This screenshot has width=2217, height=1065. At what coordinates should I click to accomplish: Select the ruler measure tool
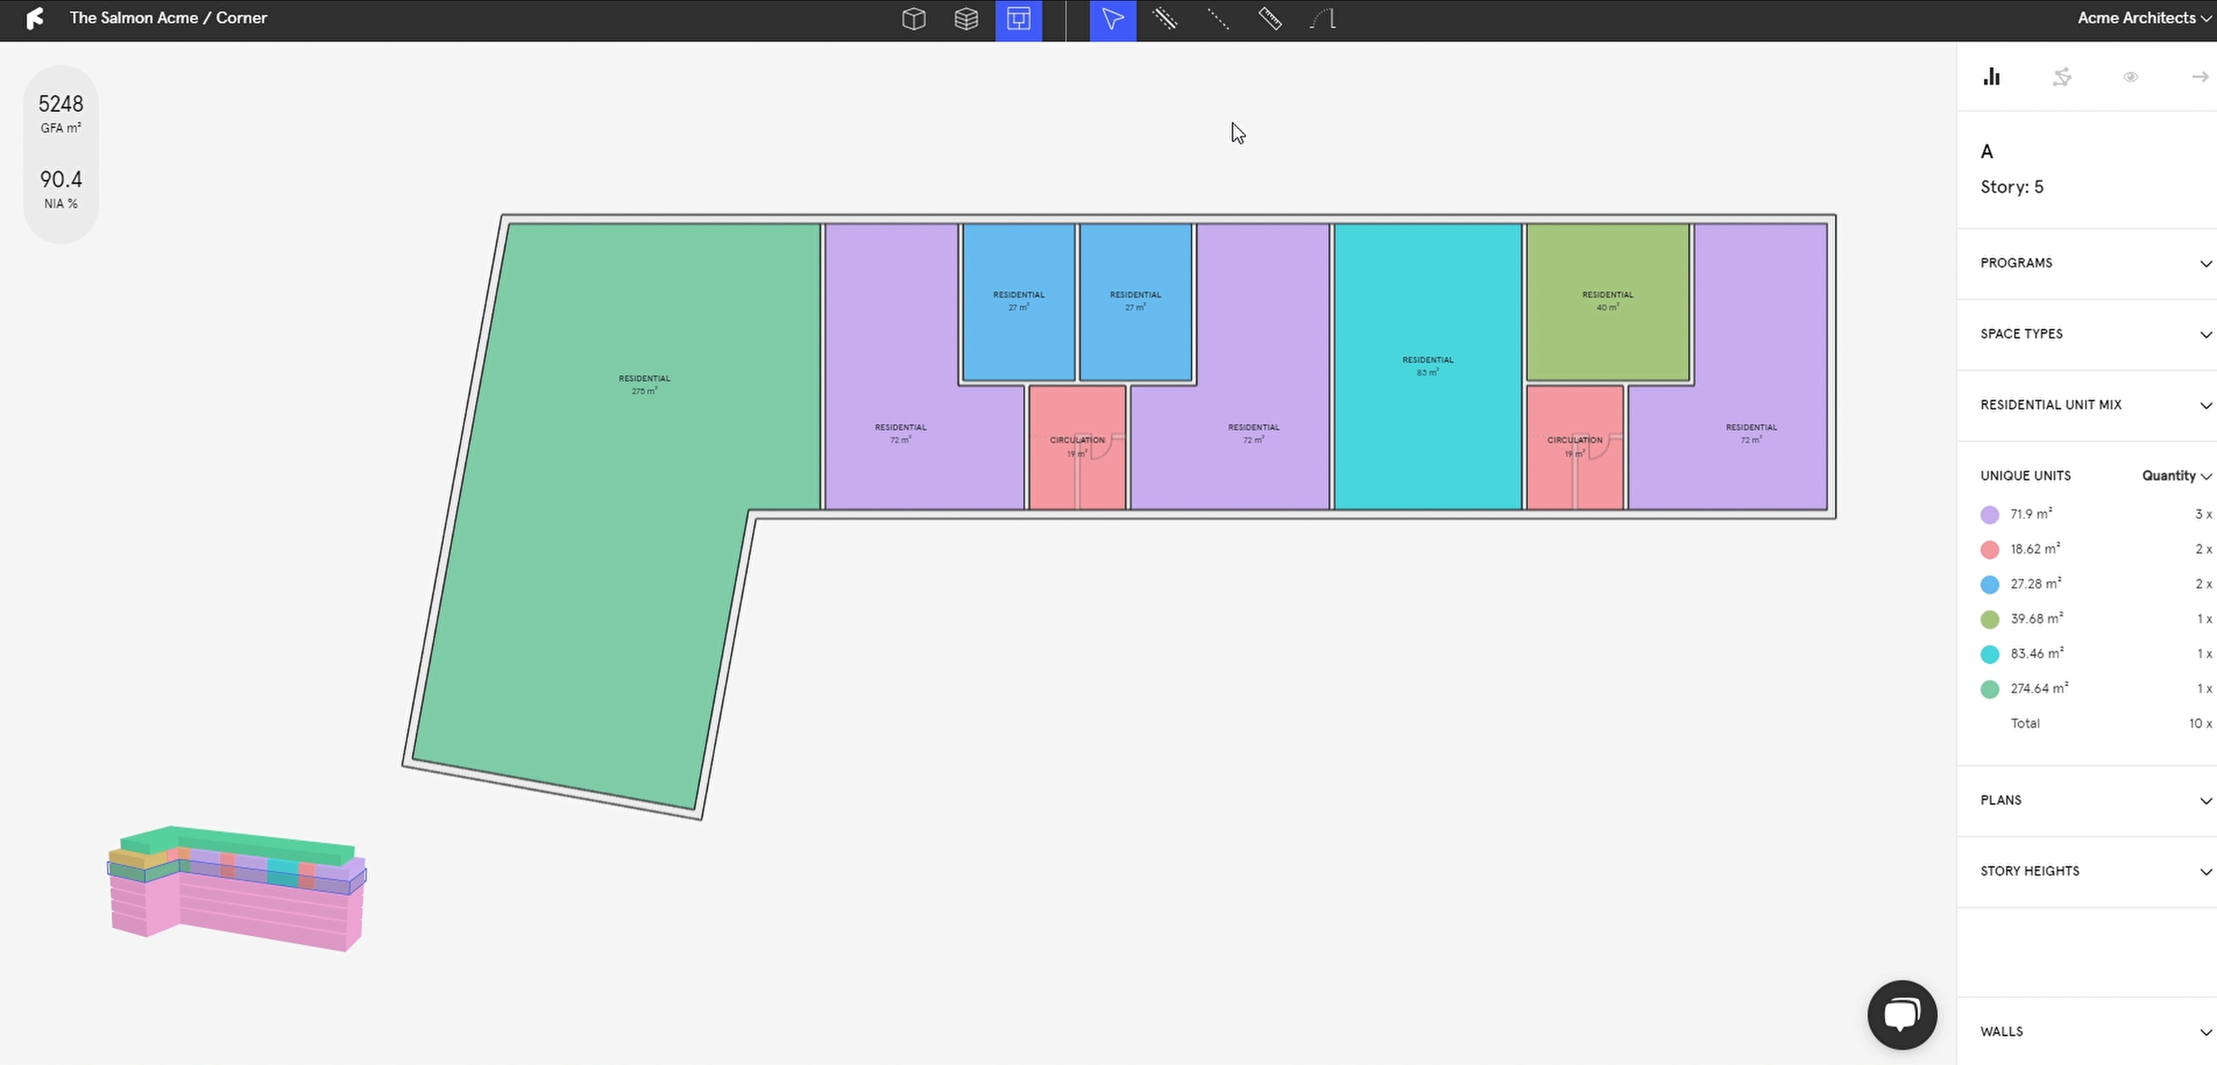pos(1270,19)
